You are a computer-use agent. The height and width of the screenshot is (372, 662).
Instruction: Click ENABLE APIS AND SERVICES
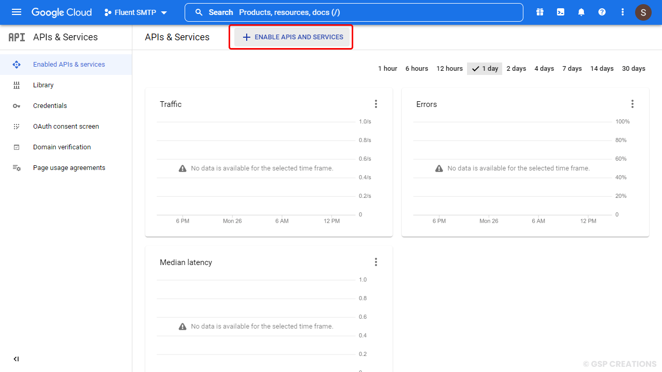[x=291, y=37]
